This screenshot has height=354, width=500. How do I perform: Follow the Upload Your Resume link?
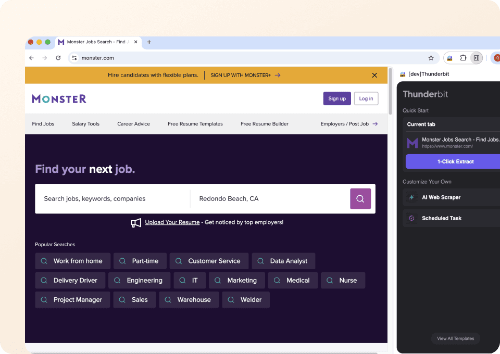172,222
